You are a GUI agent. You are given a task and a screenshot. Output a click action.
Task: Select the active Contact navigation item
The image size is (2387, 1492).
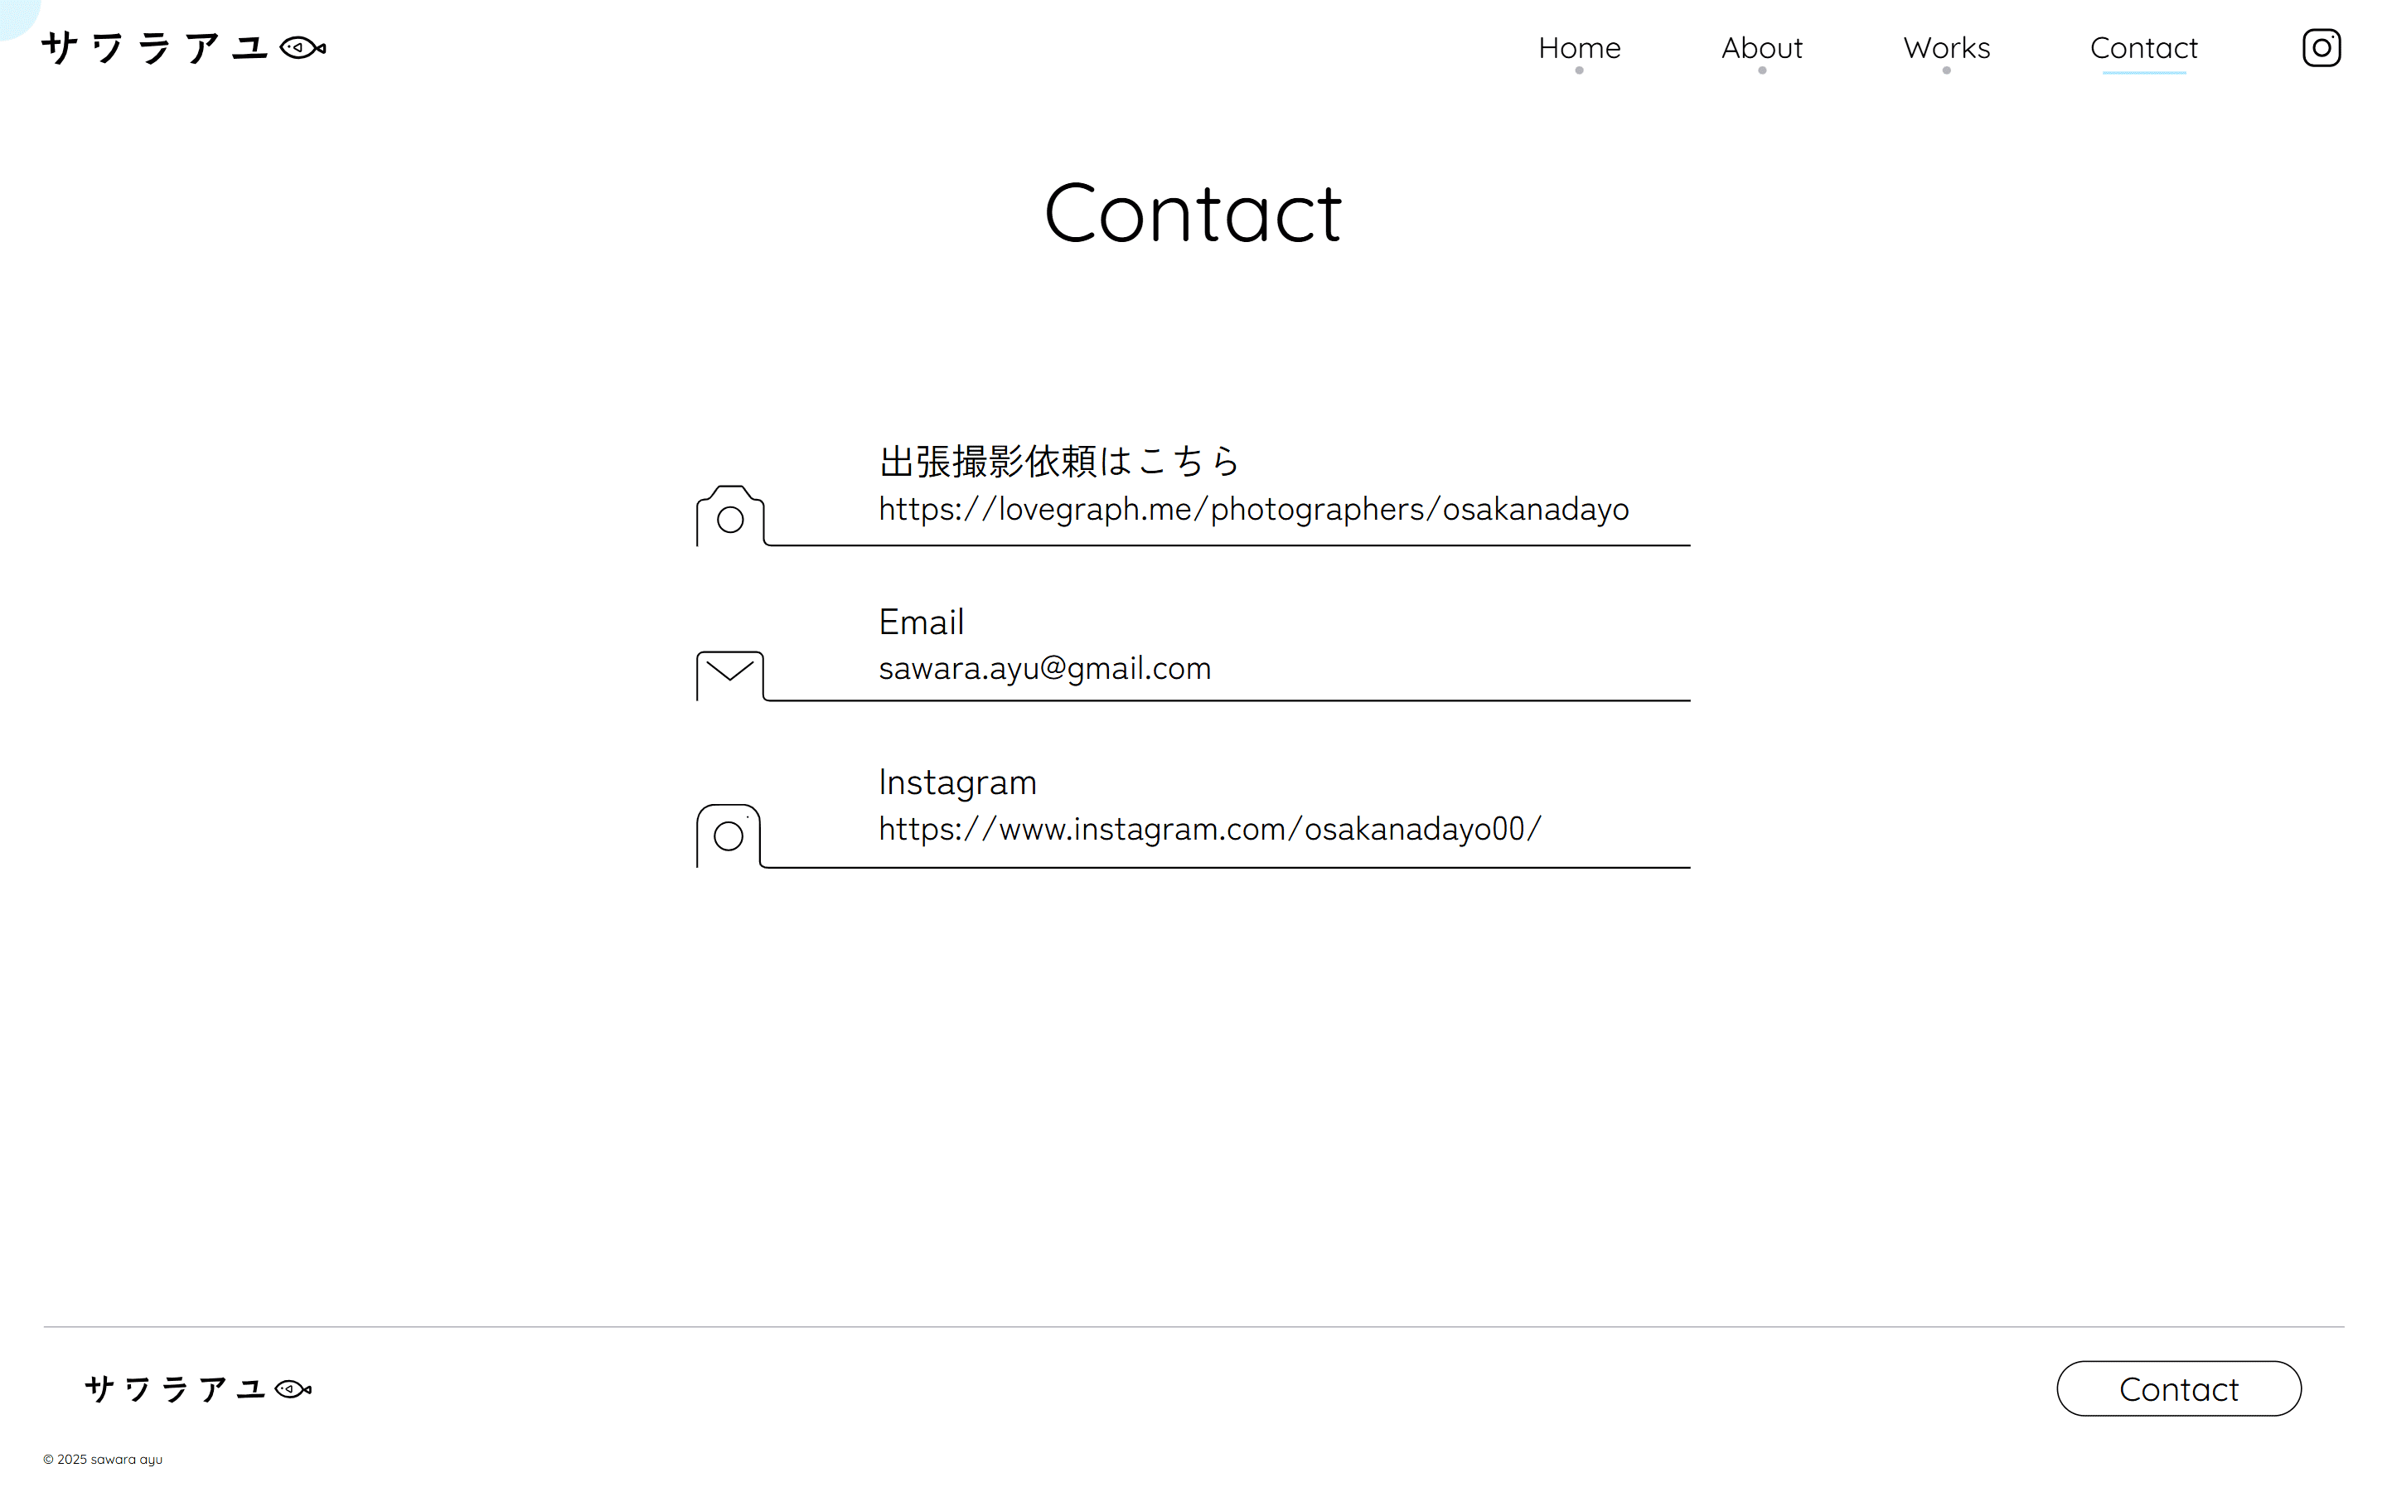[2143, 47]
